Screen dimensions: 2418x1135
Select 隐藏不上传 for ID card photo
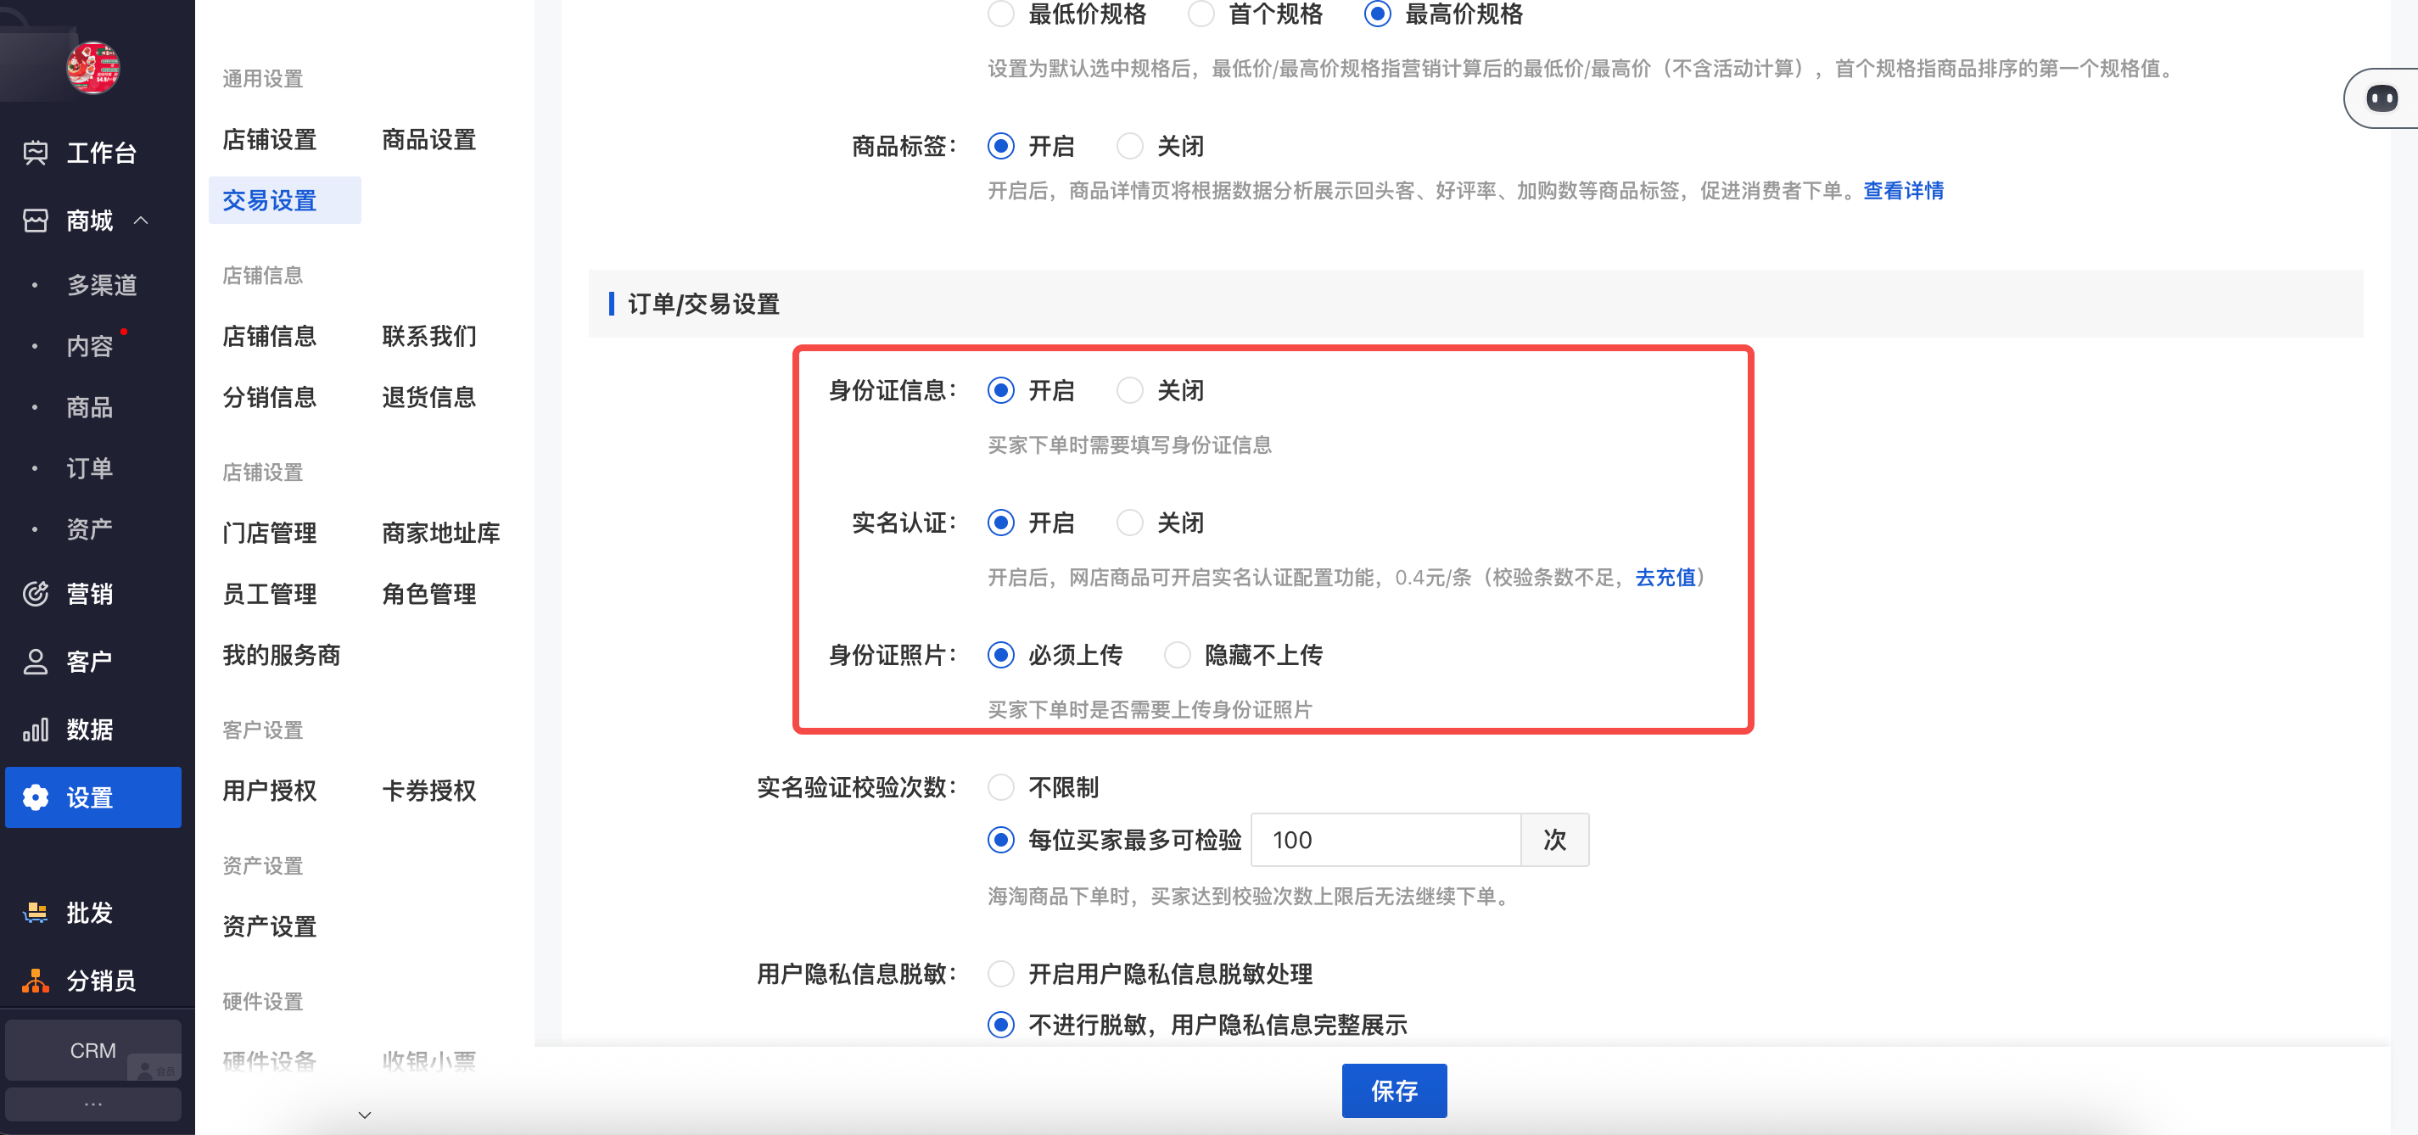[1177, 655]
